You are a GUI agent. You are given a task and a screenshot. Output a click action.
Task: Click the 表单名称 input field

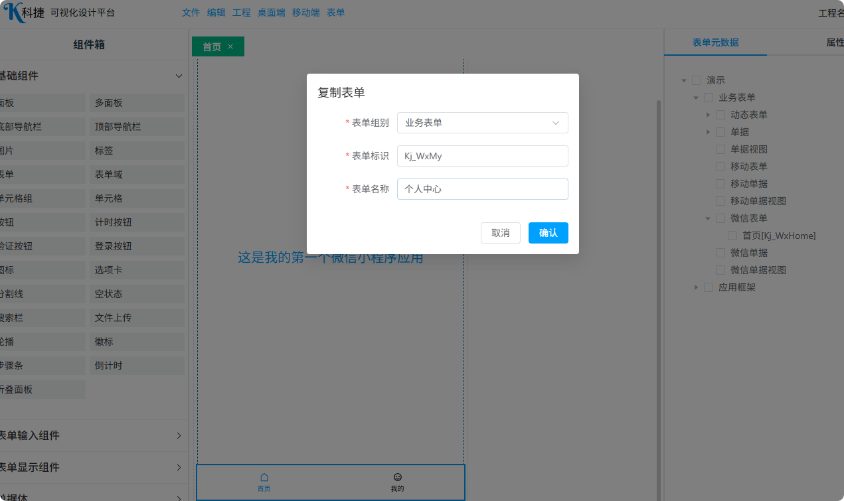[x=482, y=189]
